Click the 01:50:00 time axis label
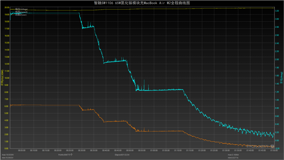 coord(274,151)
